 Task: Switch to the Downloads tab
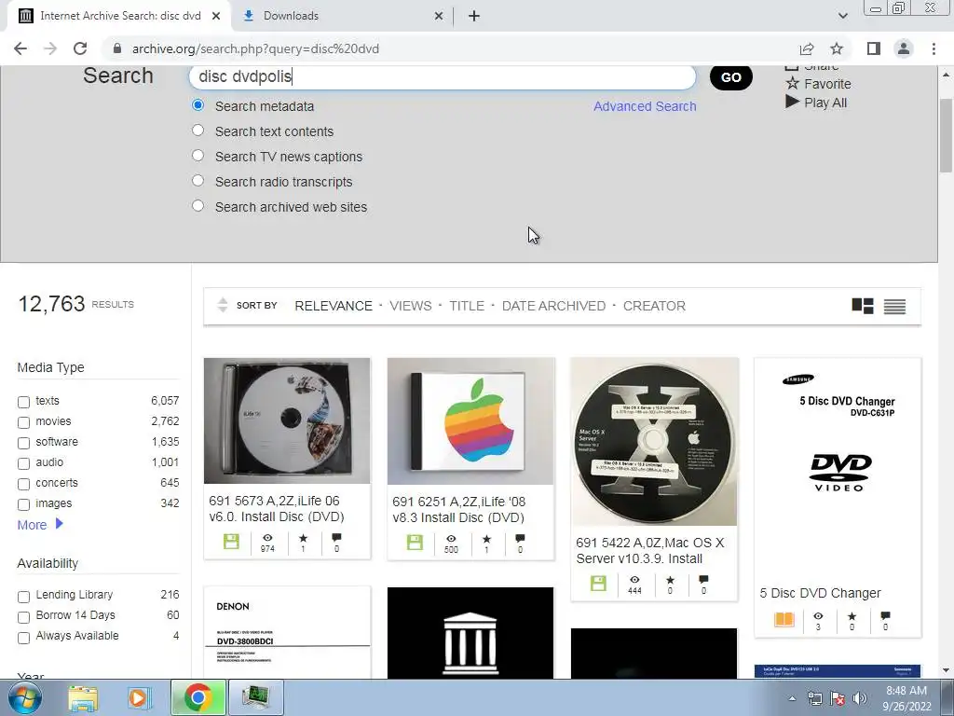pos(341,16)
